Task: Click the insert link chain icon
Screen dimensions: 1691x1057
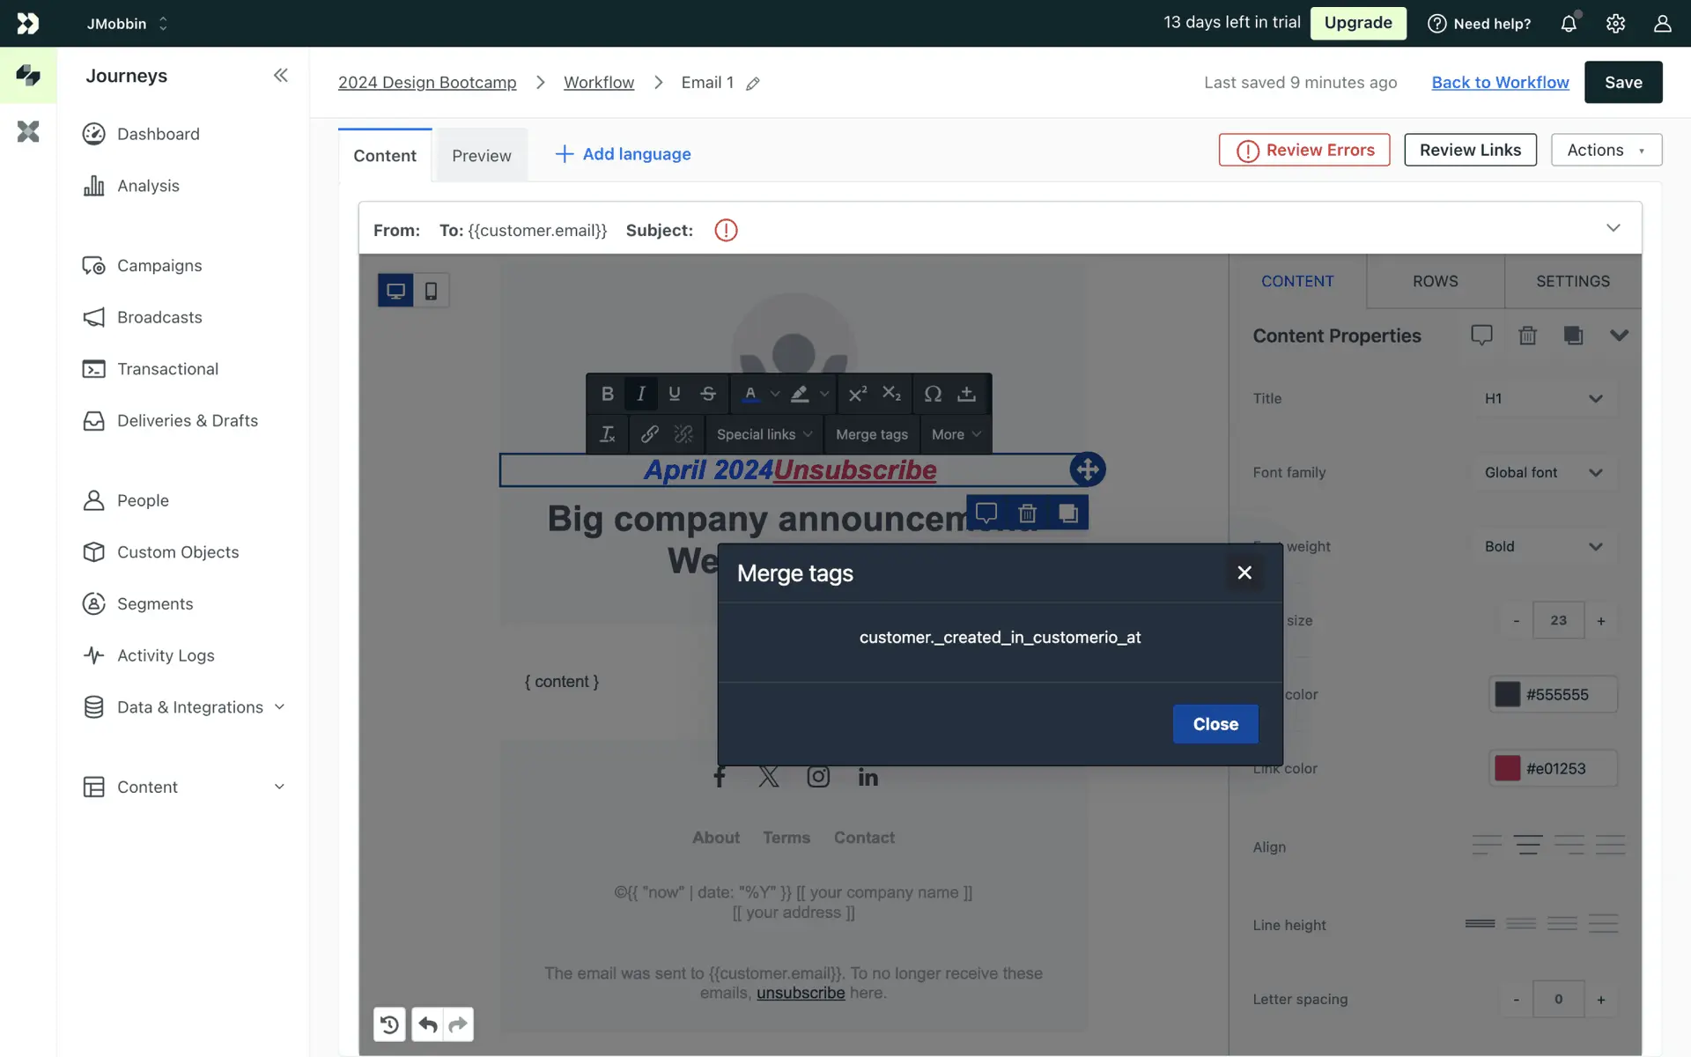Action: [649, 434]
